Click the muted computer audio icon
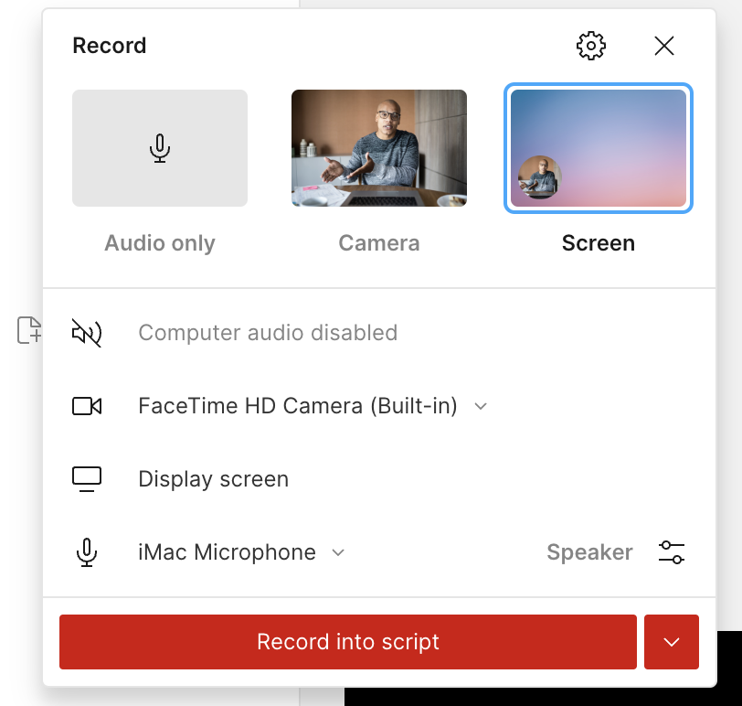Viewport: 742px width, 706px height. point(86,333)
